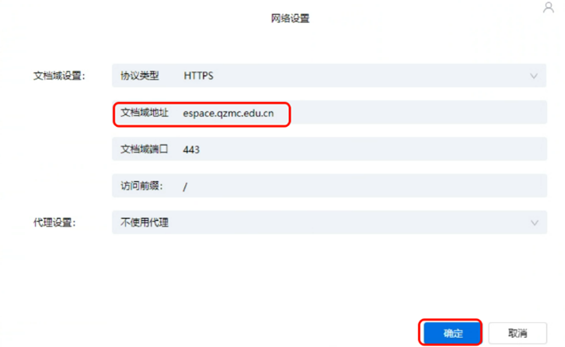Image resolution: width=565 pixels, height=347 pixels.
Task: Click the slash value in 访问前缀
Action: (185, 186)
